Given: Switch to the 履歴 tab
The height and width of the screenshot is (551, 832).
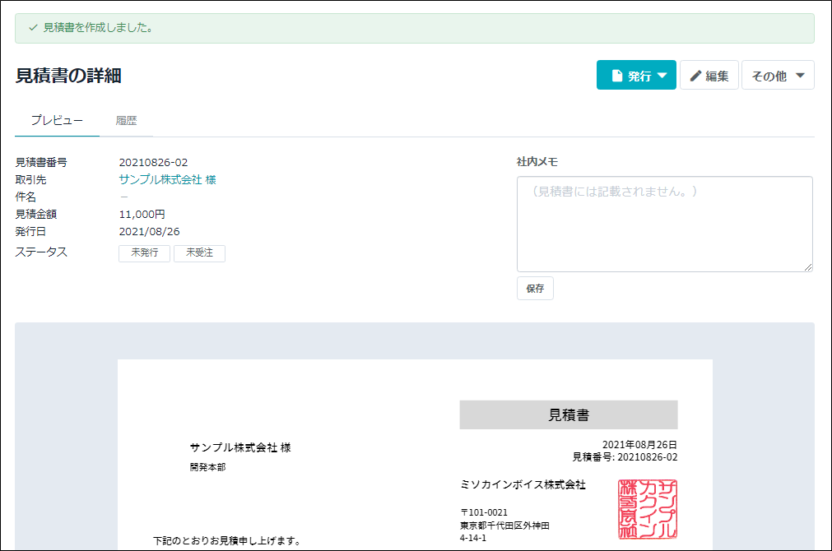Looking at the screenshot, I should pyautogui.click(x=128, y=120).
